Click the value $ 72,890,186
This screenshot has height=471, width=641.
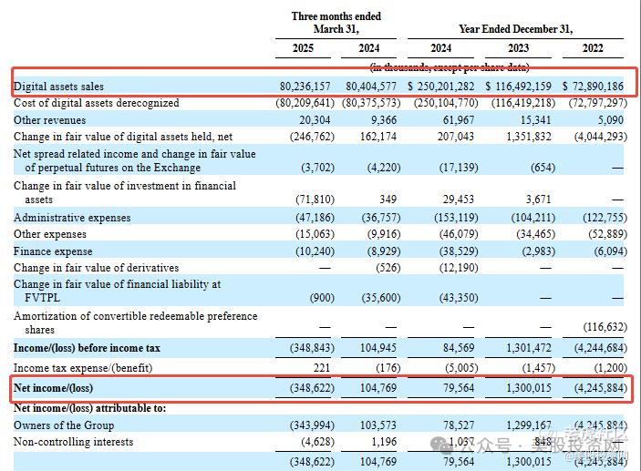pyautogui.click(x=593, y=87)
